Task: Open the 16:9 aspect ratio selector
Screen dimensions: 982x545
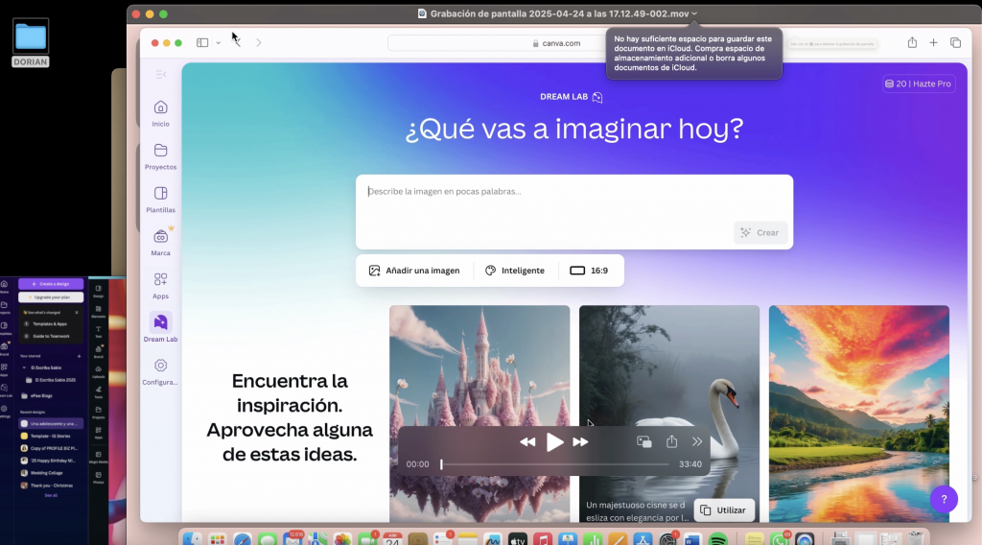Action: [x=589, y=271]
